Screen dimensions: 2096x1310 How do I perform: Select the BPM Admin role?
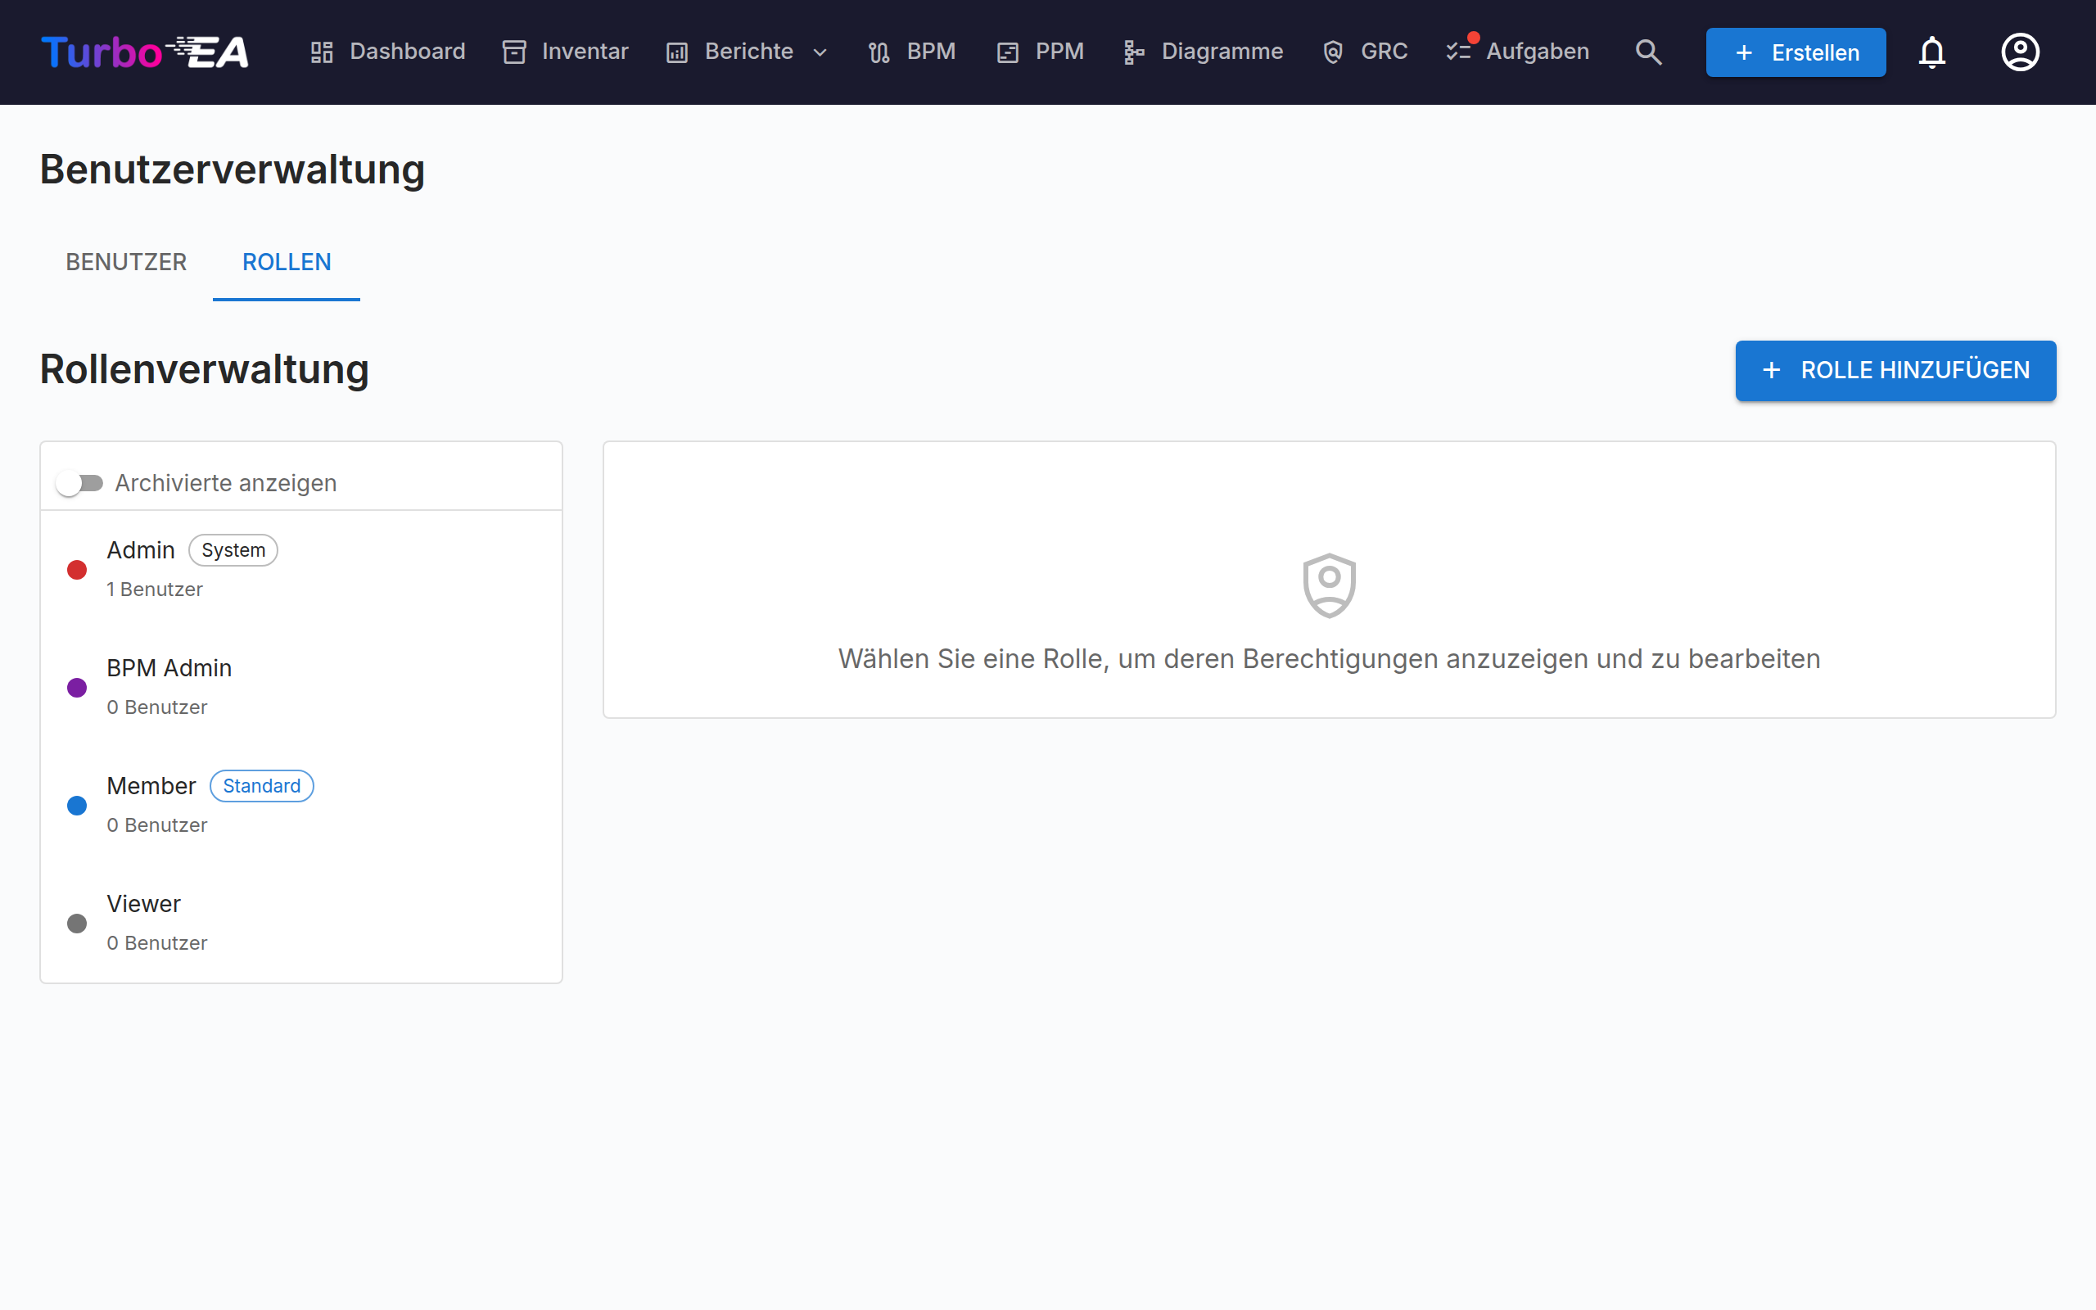[x=301, y=687]
